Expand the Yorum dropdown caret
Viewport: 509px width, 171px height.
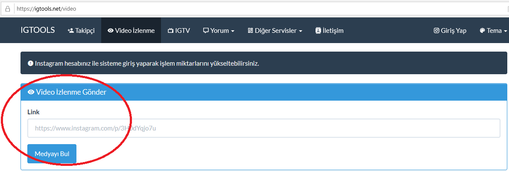tap(233, 32)
